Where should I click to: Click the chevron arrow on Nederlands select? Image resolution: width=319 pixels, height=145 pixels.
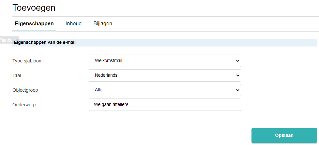tap(237, 75)
